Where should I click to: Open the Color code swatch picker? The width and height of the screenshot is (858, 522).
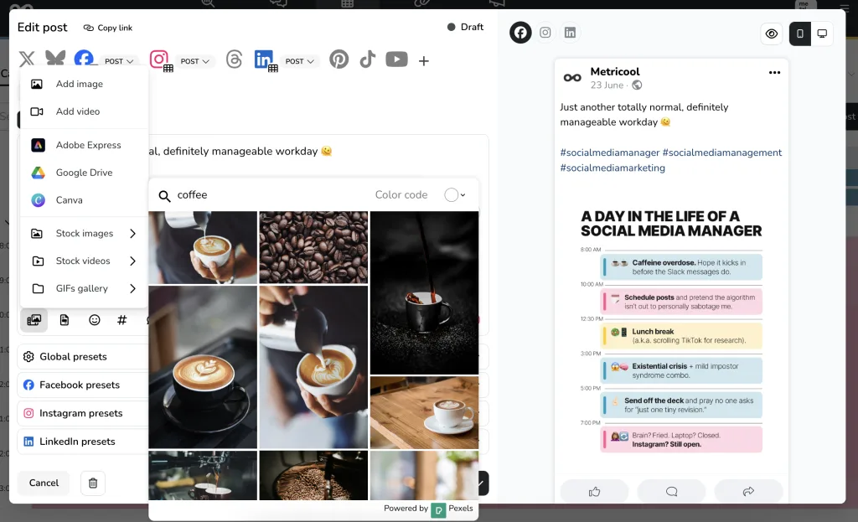(x=455, y=194)
